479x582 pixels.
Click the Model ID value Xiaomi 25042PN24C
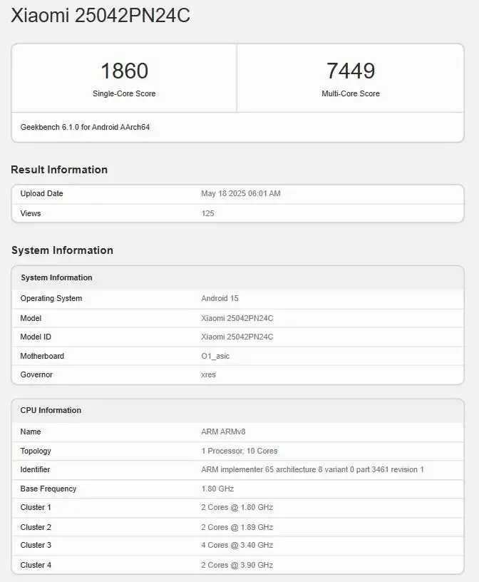(237, 337)
